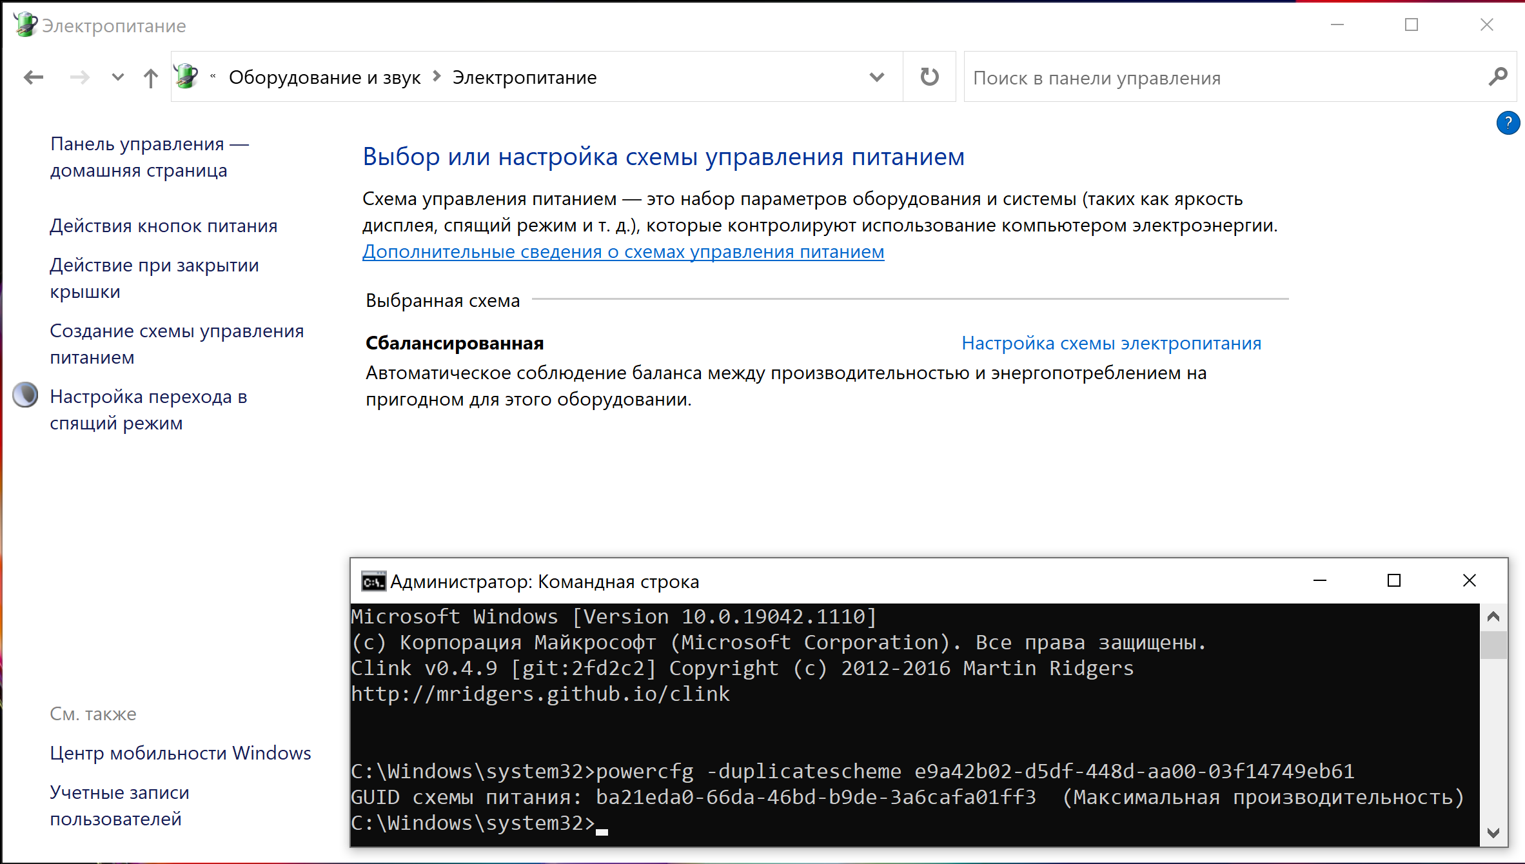
Task: Minimize the Электропитание window
Action: (1337, 25)
